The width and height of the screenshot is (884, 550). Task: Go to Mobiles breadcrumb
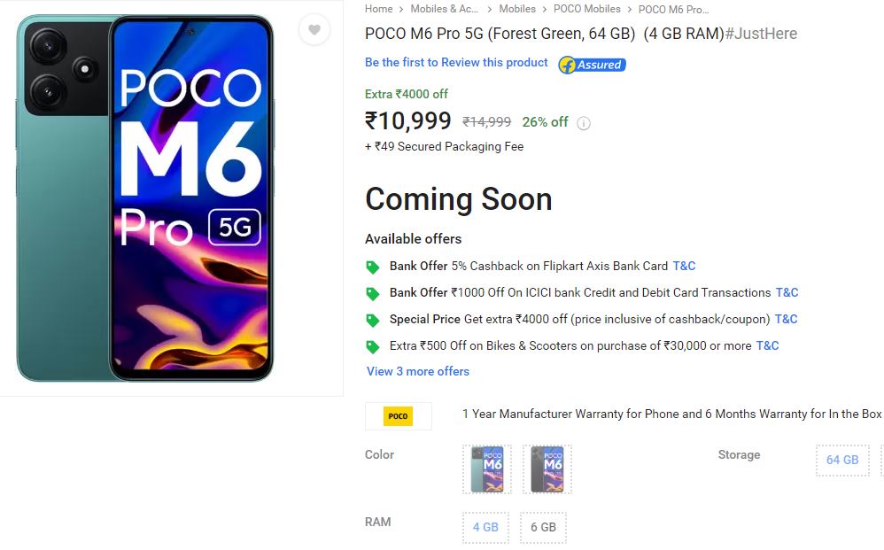pyautogui.click(x=517, y=9)
